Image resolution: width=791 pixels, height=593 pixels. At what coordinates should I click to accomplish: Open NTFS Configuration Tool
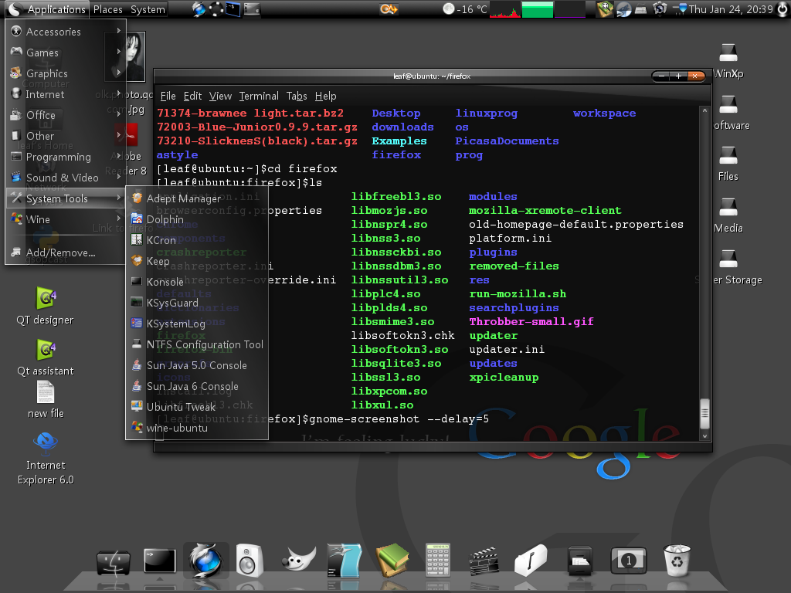197,345
